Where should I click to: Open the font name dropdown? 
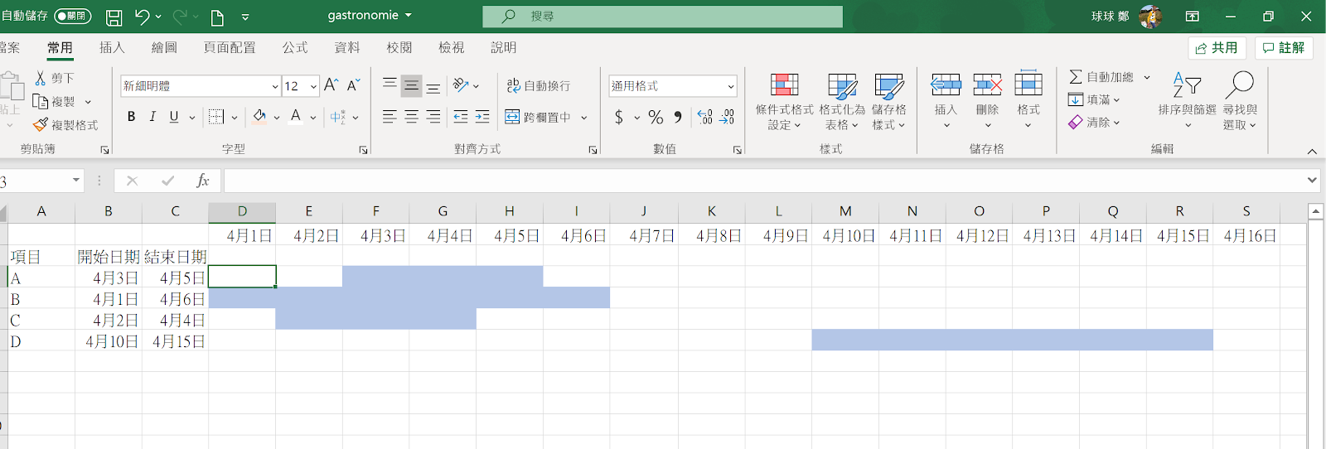coord(275,86)
